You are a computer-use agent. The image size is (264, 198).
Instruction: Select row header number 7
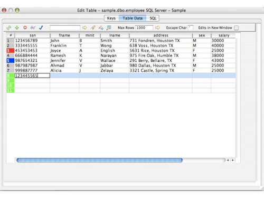(11, 70)
